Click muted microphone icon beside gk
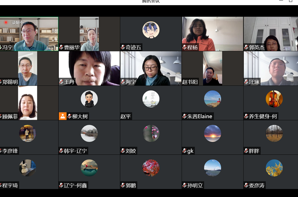 pos(184,151)
